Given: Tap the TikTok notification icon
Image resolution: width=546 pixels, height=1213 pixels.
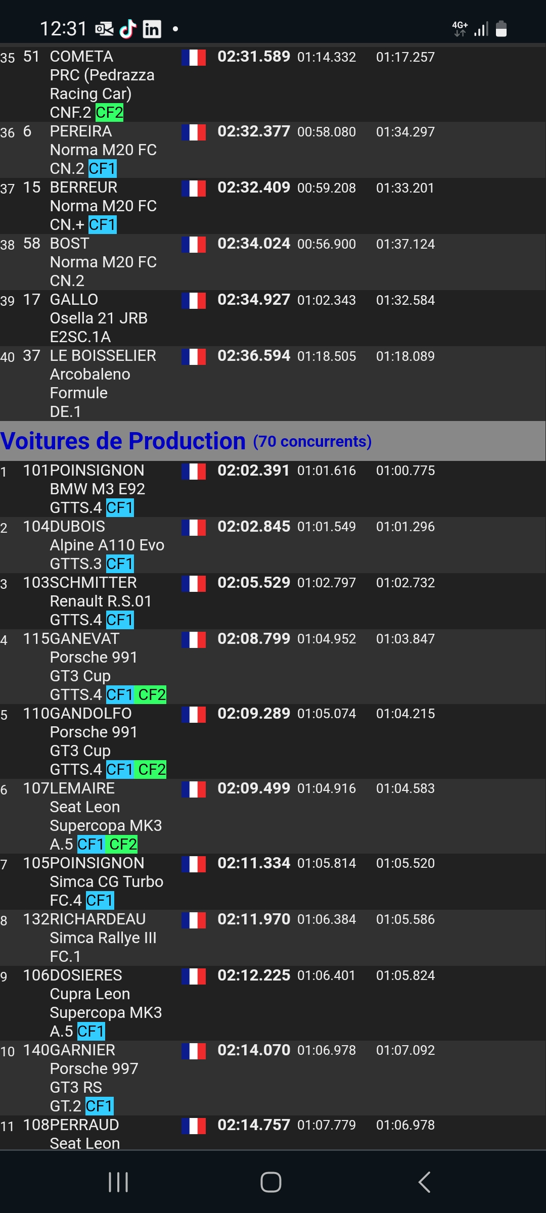Looking at the screenshot, I should tap(128, 29).
